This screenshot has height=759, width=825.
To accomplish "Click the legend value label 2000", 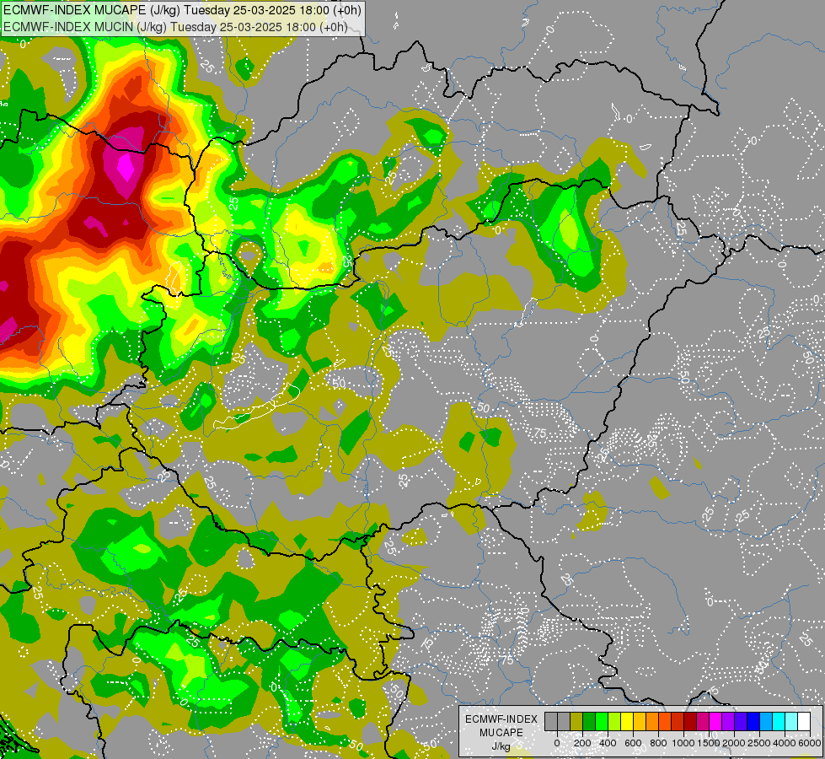I will click(734, 743).
